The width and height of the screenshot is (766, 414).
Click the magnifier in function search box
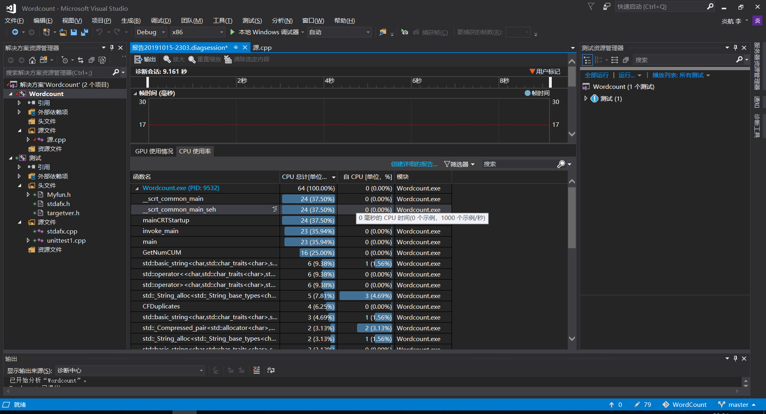tap(561, 164)
